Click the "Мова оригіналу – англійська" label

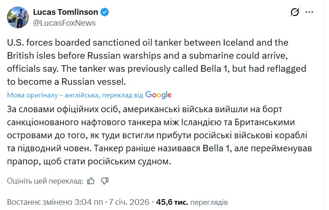point(50,95)
